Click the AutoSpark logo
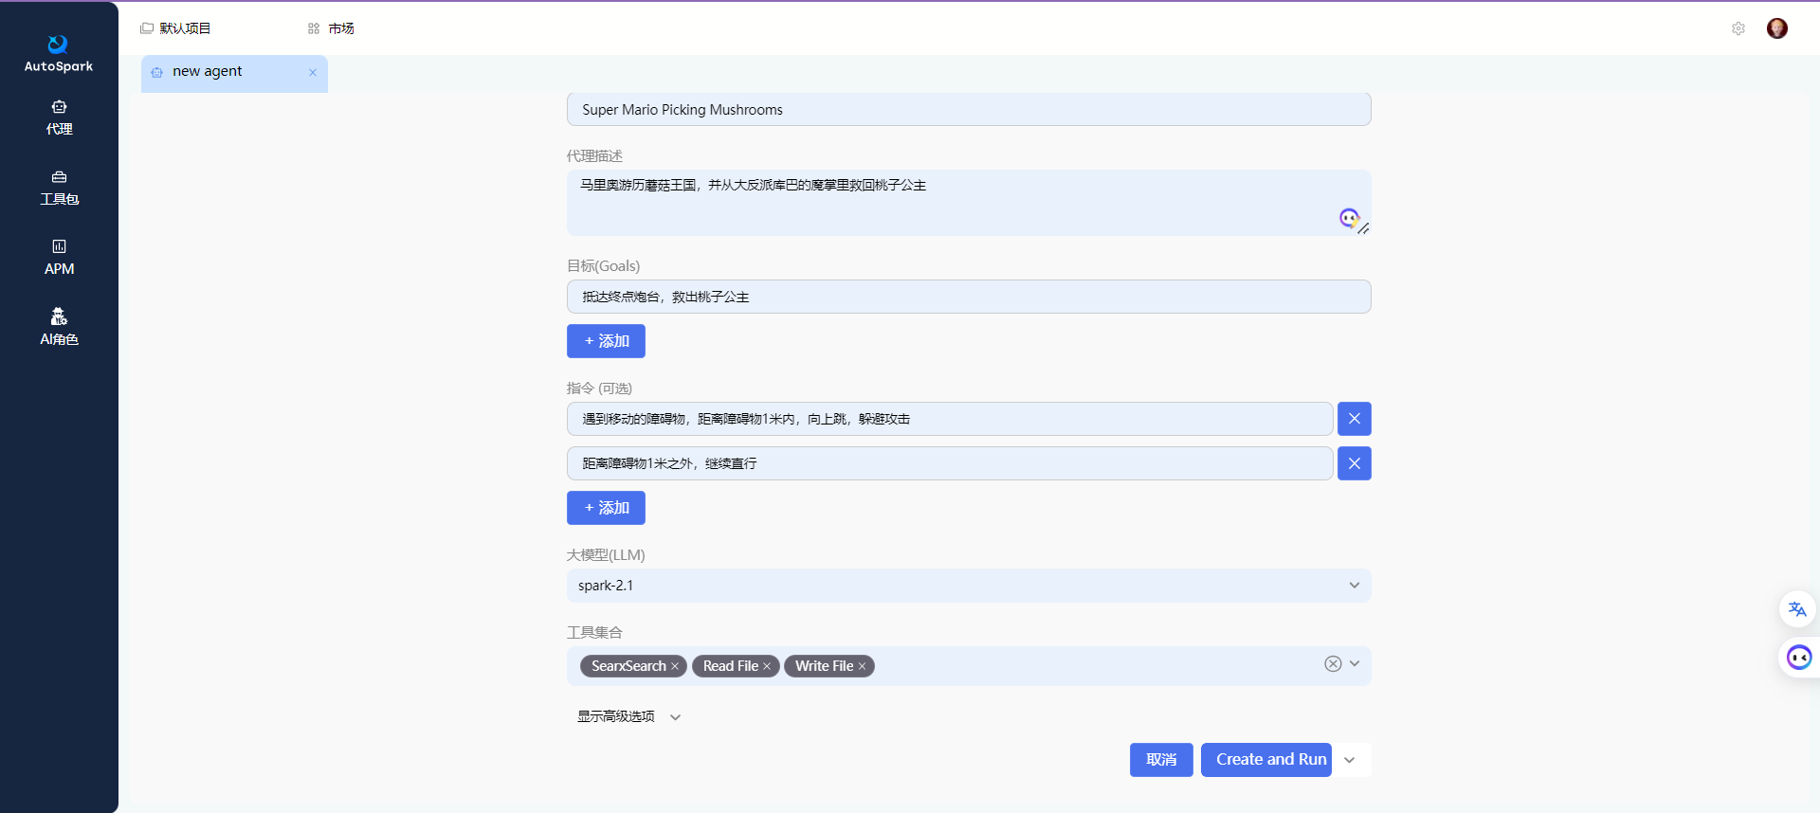1820x813 pixels. click(x=58, y=53)
